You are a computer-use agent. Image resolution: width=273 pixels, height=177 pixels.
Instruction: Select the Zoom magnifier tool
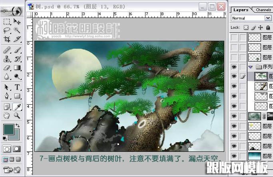pyautogui.click(x=17, y=116)
